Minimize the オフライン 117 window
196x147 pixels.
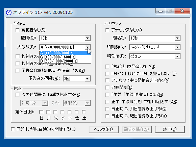[161, 11]
